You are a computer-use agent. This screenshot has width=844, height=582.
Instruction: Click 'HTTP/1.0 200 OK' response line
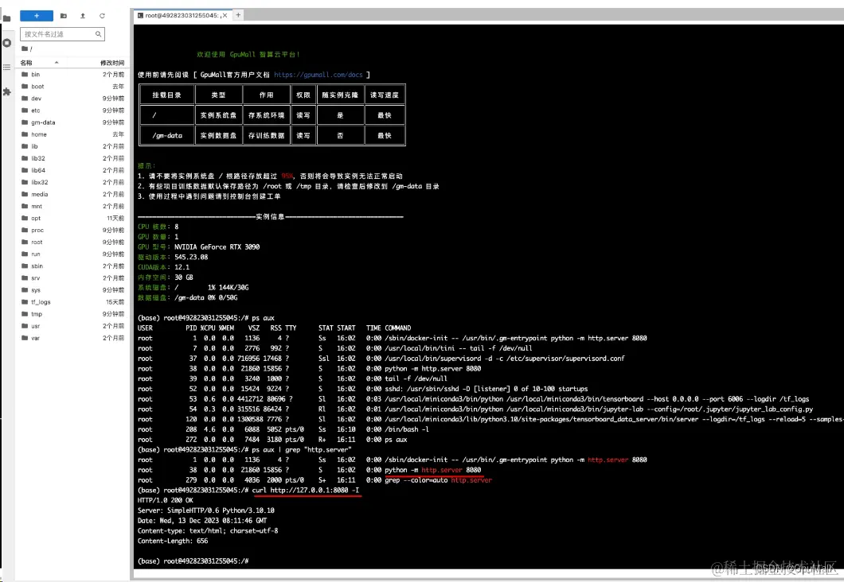pos(166,500)
